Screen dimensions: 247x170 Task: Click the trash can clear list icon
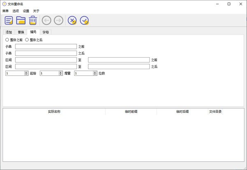coord(33,20)
